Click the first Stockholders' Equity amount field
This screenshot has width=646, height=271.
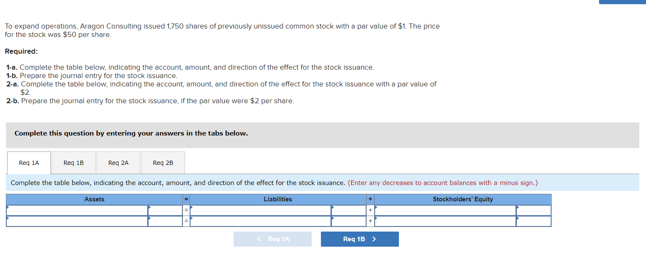tap(533, 210)
